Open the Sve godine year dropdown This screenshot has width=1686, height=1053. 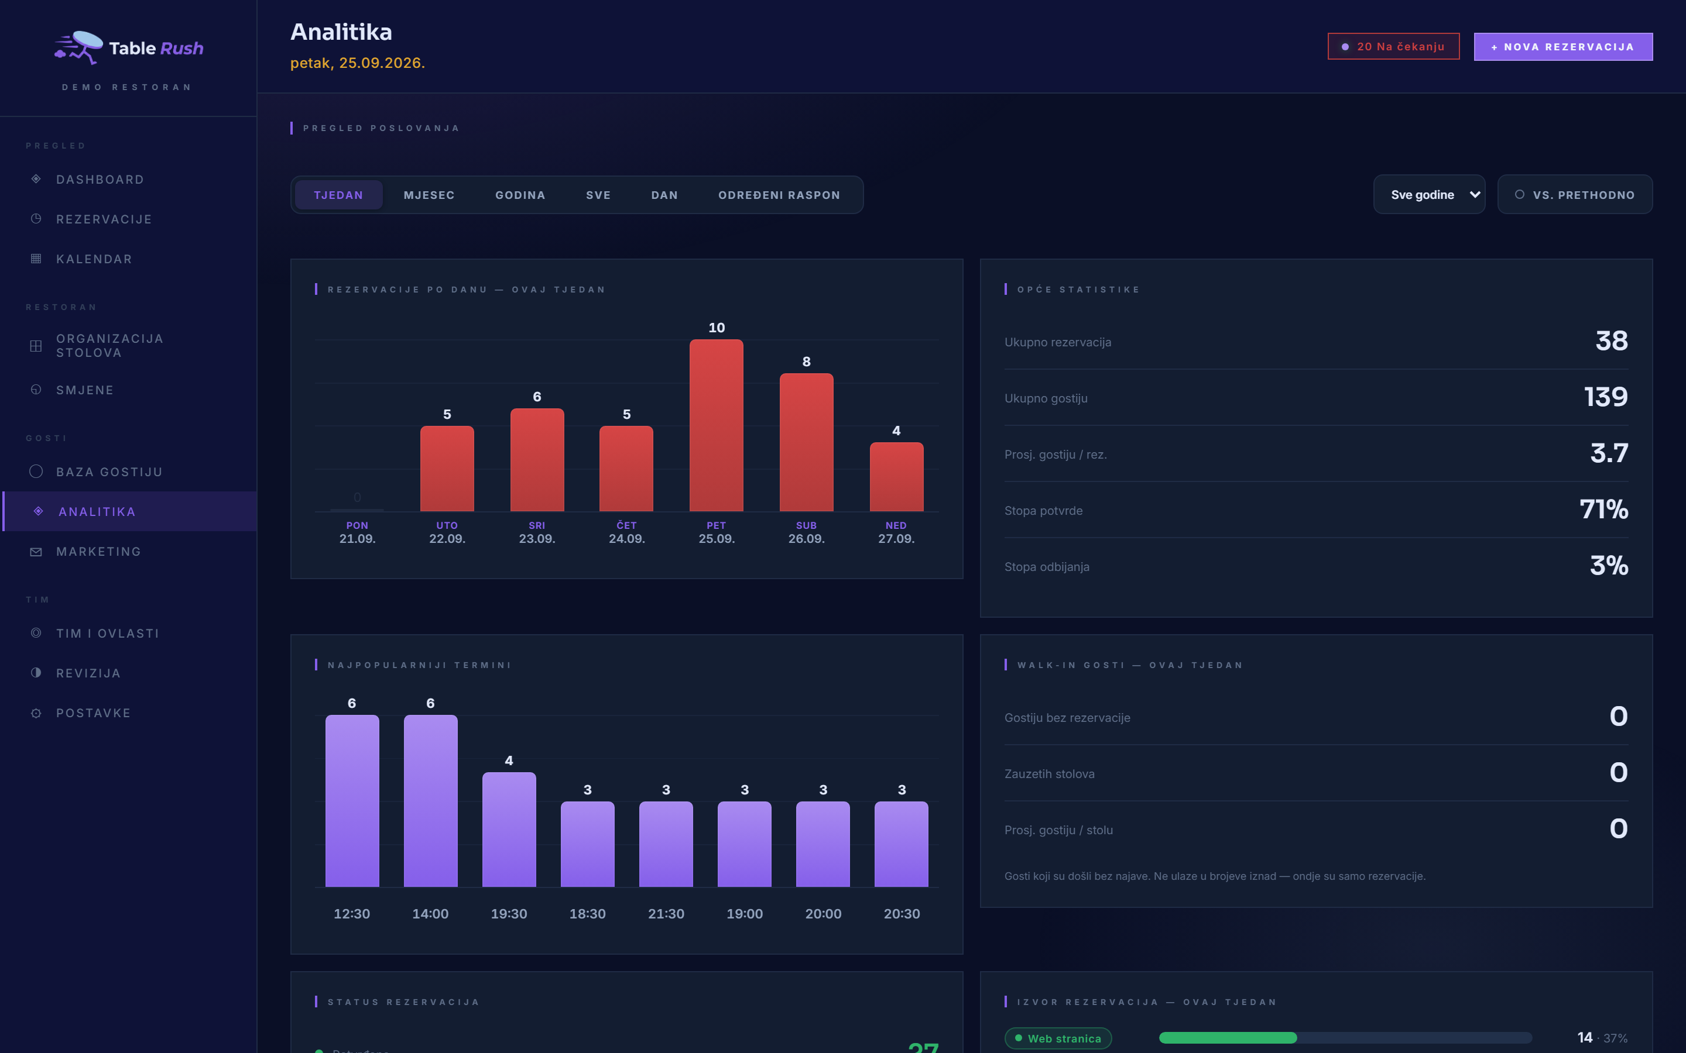[1429, 194]
